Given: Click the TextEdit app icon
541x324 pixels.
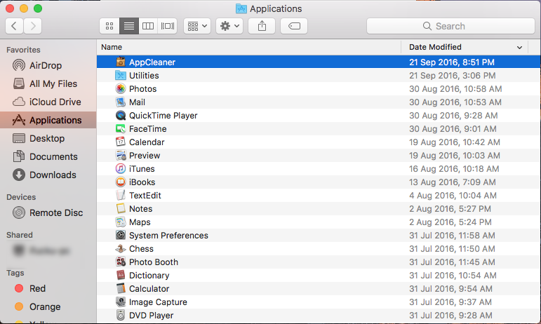Looking at the screenshot, I should tap(121, 196).
